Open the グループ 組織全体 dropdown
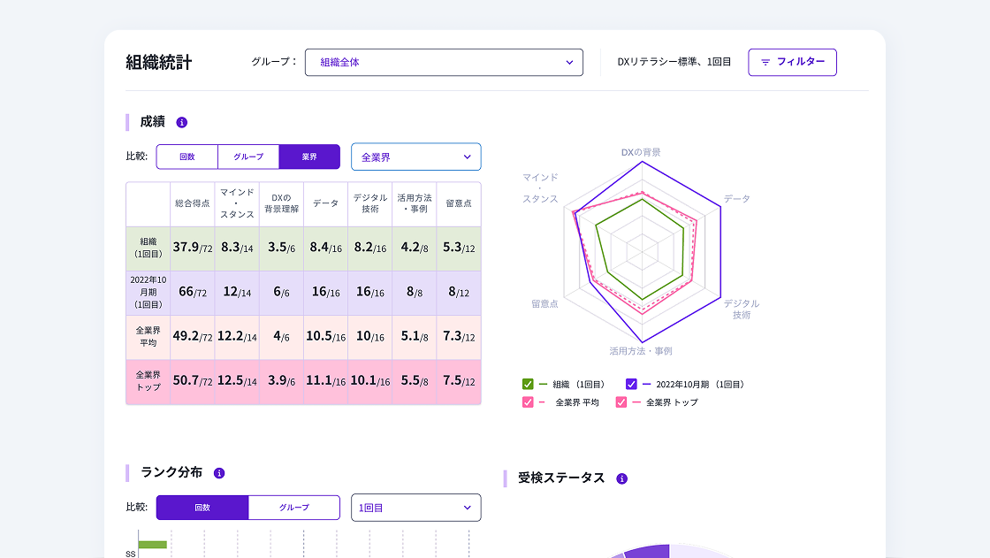 click(444, 62)
